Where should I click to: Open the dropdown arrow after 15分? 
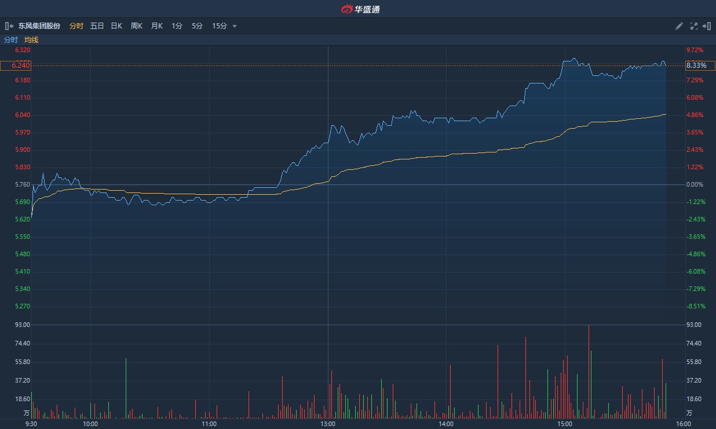click(x=235, y=26)
